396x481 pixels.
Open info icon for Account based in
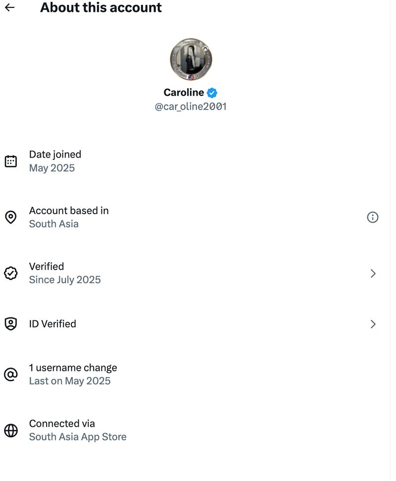372,217
